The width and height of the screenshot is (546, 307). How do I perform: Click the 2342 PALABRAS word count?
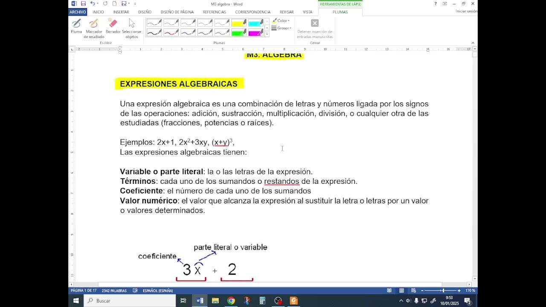pyautogui.click(x=114, y=290)
